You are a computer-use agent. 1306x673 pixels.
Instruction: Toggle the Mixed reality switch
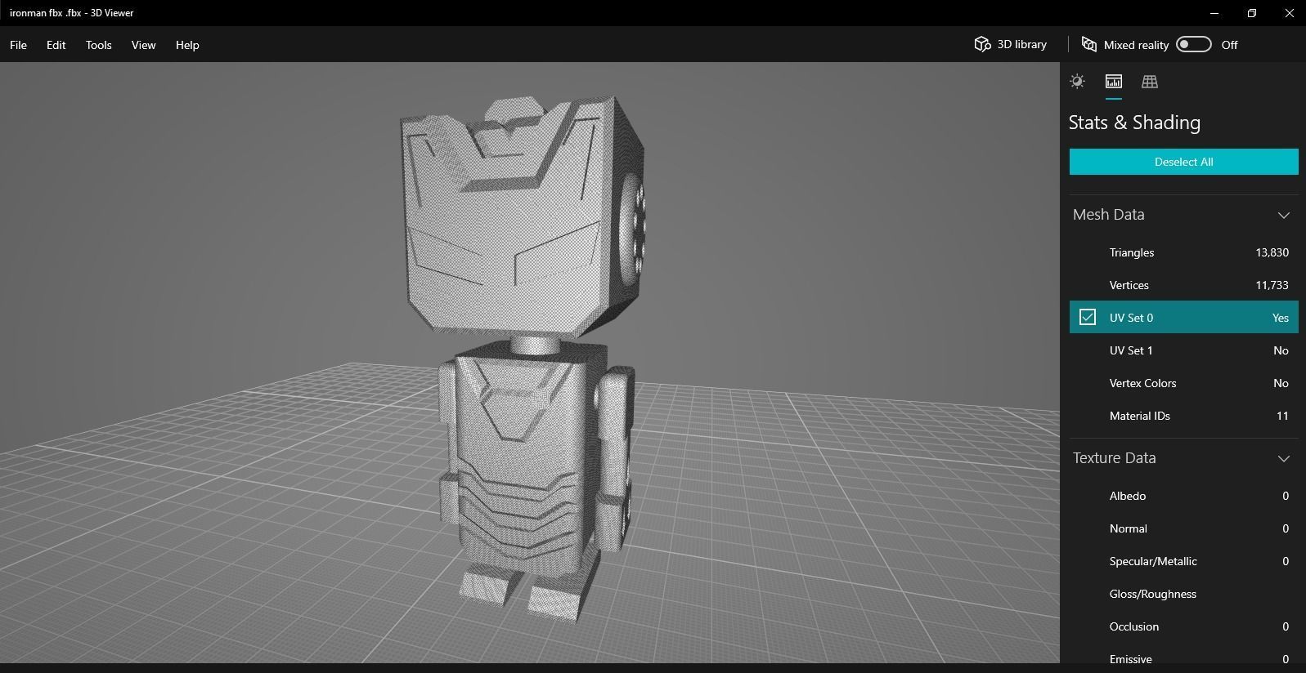pos(1193,44)
